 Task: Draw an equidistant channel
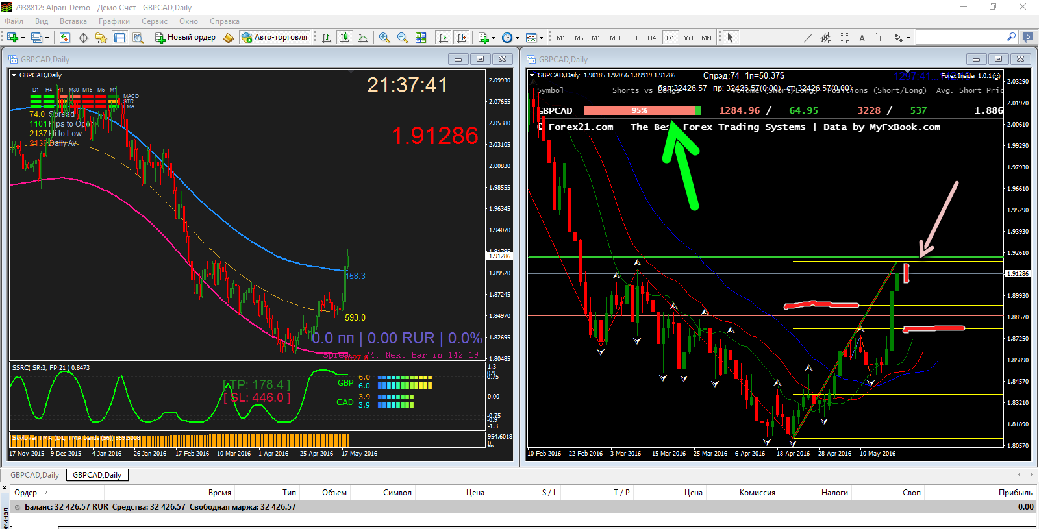pos(825,38)
